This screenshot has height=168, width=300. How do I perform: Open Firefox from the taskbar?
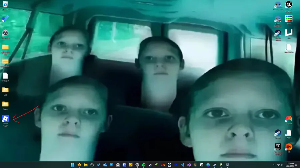[79, 165]
